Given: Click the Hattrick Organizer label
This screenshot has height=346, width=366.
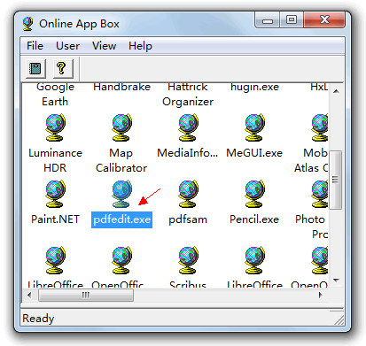Looking at the screenshot, I should tap(188, 95).
